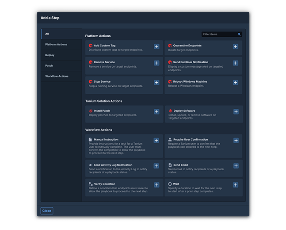
Task: Click the Send End User Notification title
Action: pyautogui.click(x=191, y=62)
